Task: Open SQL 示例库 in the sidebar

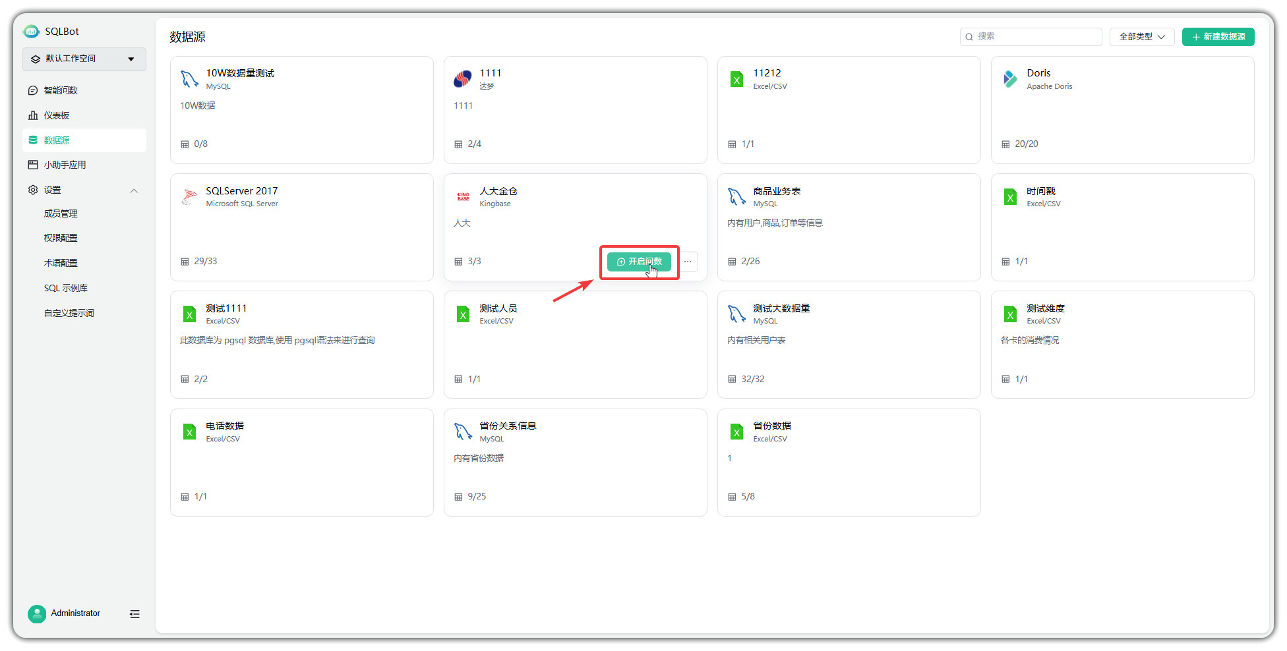Action: point(66,288)
